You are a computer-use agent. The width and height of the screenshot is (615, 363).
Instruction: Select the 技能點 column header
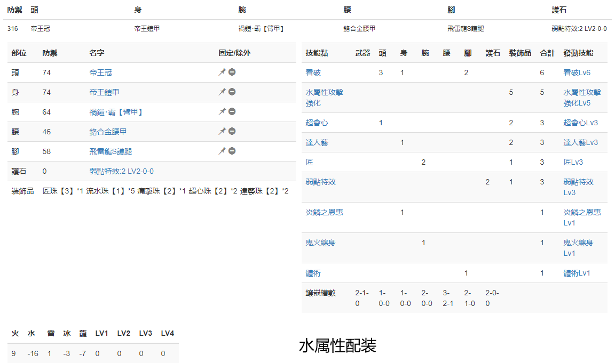pyautogui.click(x=317, y=53)
